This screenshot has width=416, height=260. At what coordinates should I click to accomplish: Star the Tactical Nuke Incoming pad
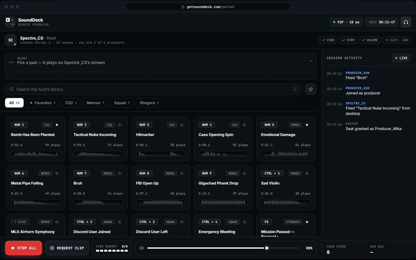(119, 125)
